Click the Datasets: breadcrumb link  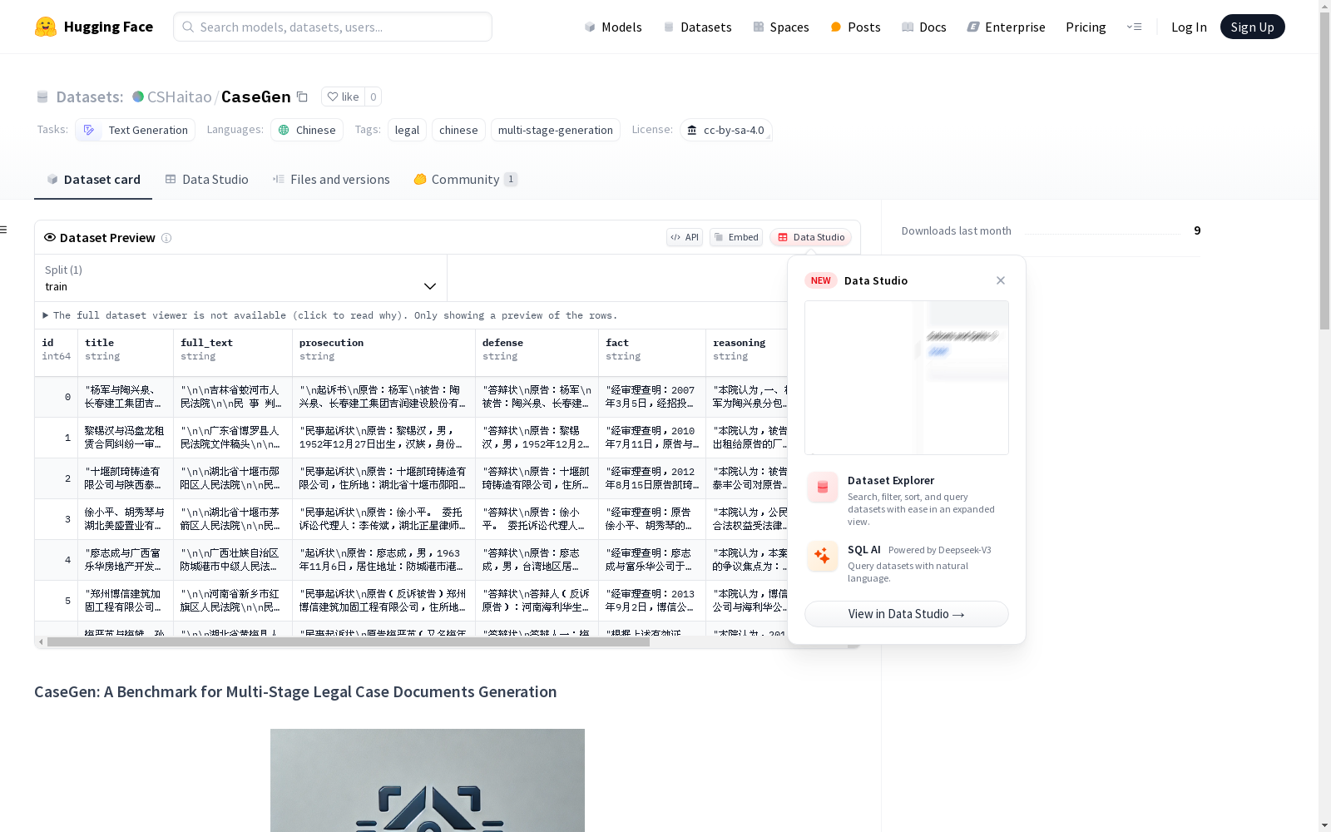click(x=90, y=97)
